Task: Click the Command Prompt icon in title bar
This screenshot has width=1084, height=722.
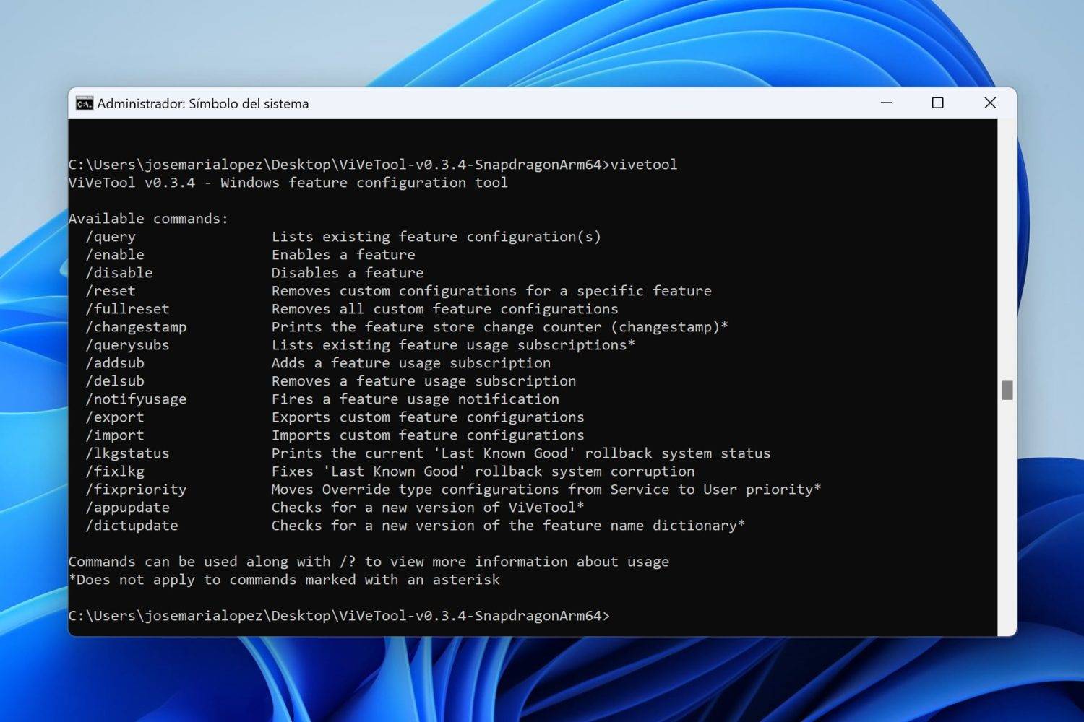Action: click(x=85, y=103)
